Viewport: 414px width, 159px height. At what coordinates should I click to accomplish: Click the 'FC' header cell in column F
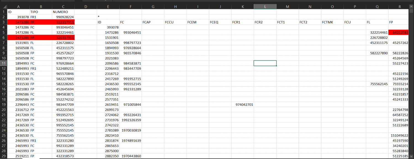click(131, 22)
